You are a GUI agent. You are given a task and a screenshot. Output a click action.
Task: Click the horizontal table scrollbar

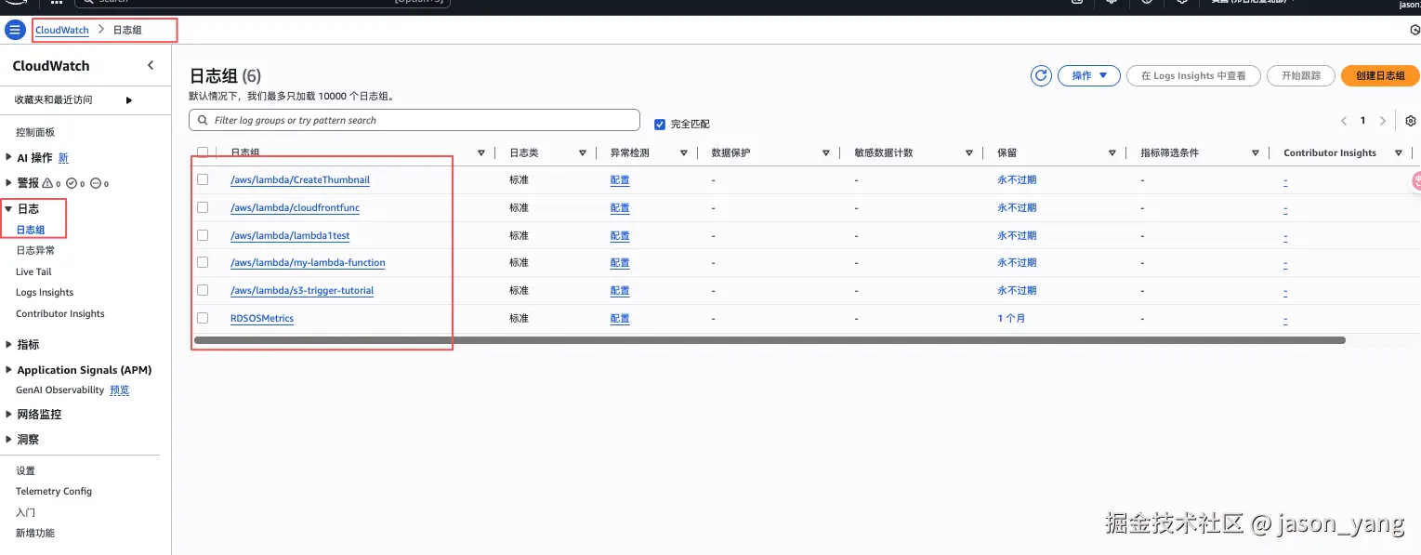[770, 340]
